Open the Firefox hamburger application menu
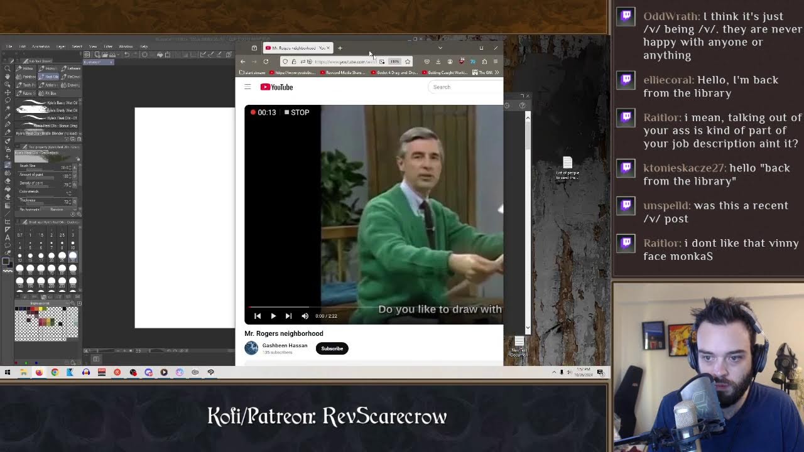Screen dimensions: 804x452 pyautogui.click(x=496, y=62)
